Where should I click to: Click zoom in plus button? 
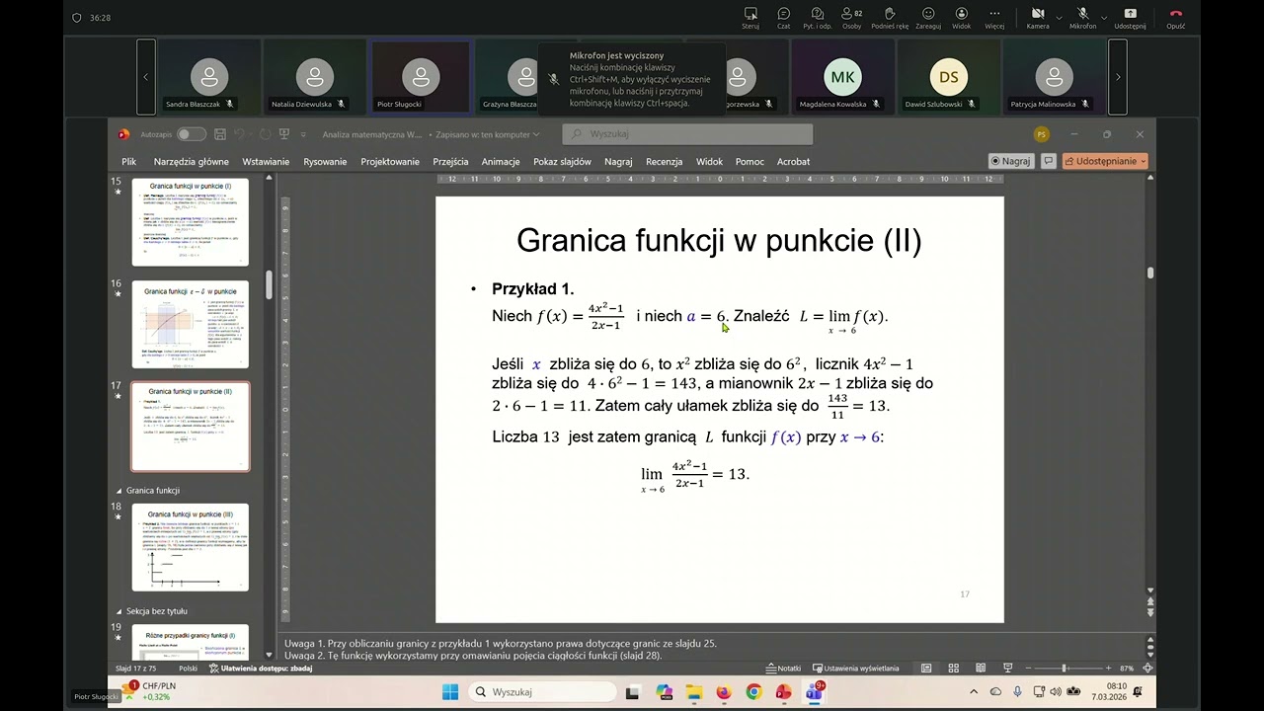pos(1109,669)
